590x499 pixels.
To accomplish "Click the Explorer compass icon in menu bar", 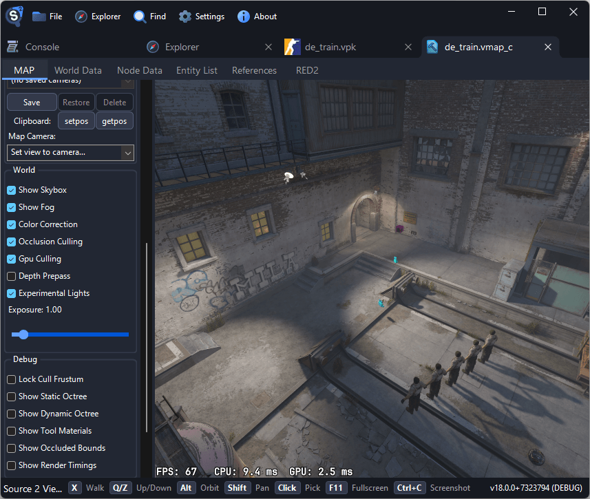I will point(81,17).
